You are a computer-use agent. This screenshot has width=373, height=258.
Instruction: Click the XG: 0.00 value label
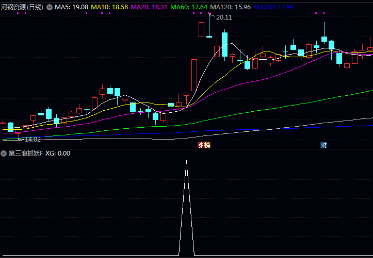[58, 153]
